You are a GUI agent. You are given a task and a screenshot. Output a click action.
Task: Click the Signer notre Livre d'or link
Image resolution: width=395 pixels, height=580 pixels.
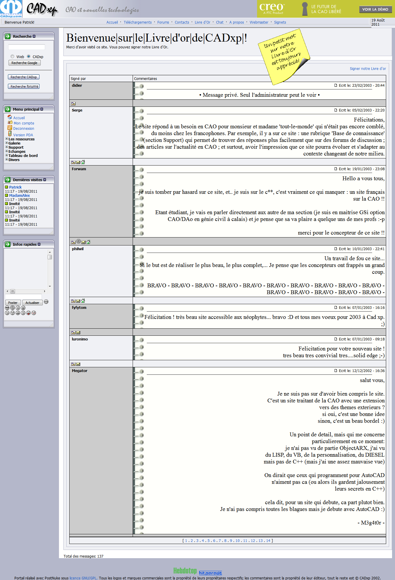pos(368,69)
